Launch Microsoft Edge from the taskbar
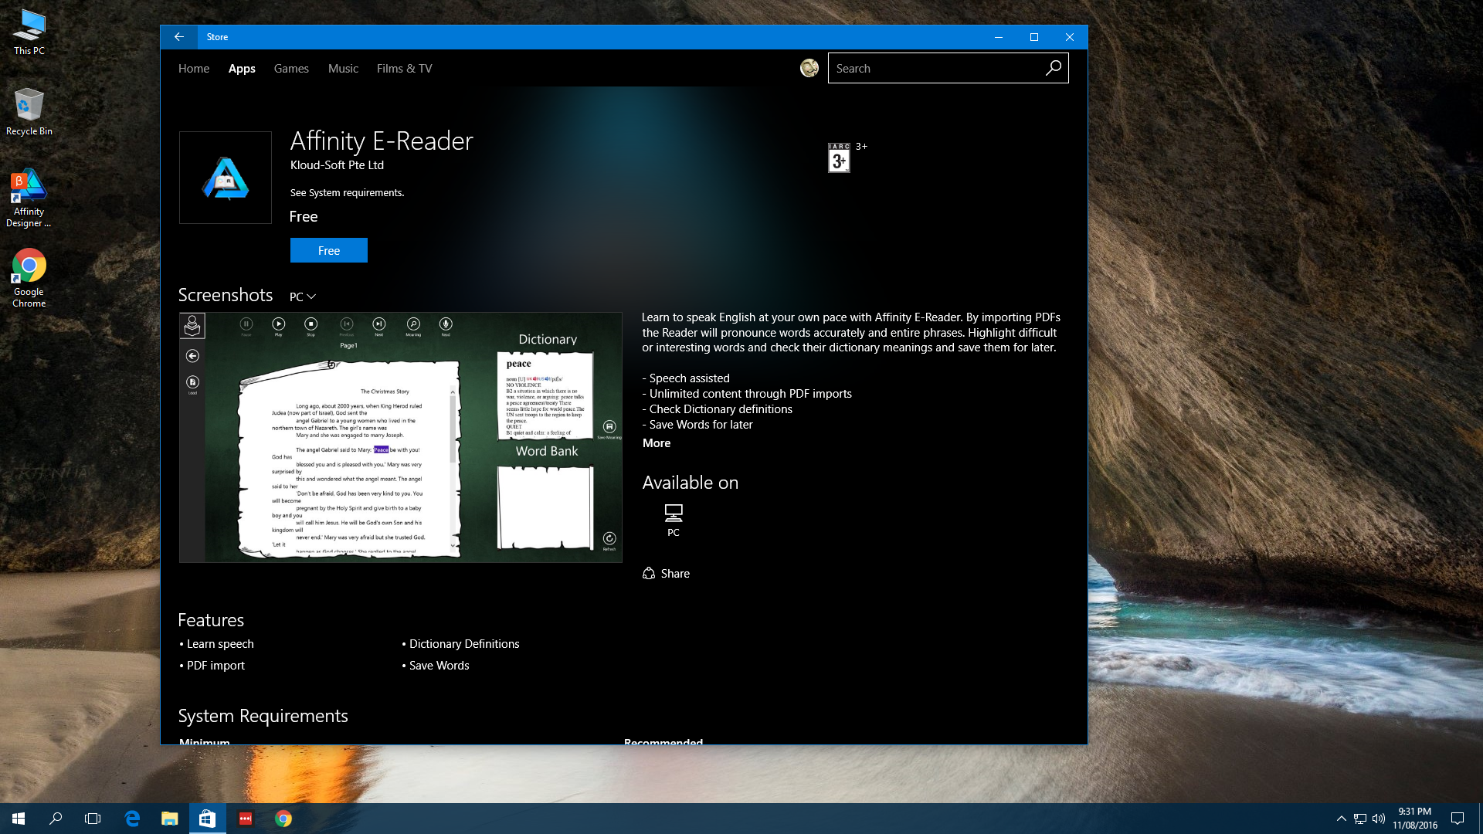Screen dimensions: 1483x834 click(x=132, y=819)
